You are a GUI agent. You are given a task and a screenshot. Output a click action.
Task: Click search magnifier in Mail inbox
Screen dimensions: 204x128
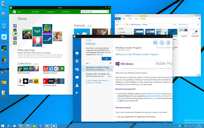[110, 63]
